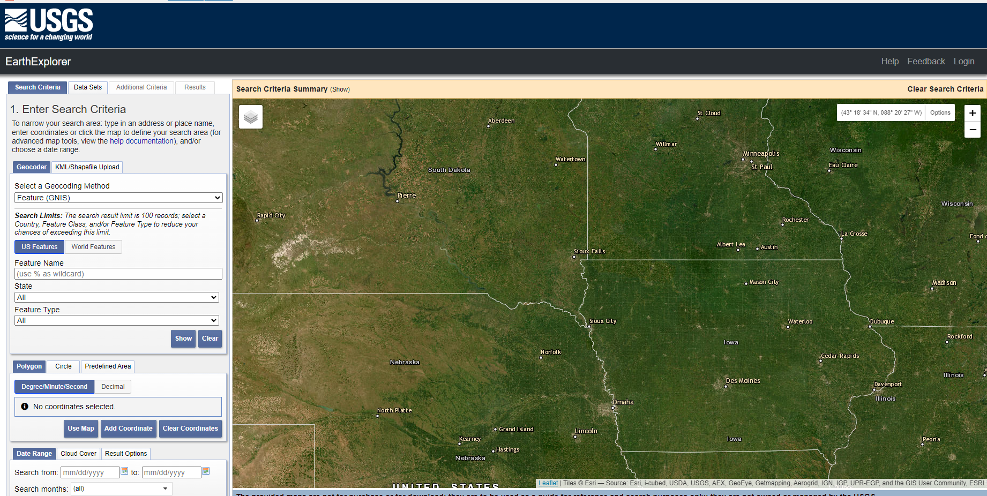The image size is (987, 496).
Task: Focus the Search from date field
Action: (90, 472)
